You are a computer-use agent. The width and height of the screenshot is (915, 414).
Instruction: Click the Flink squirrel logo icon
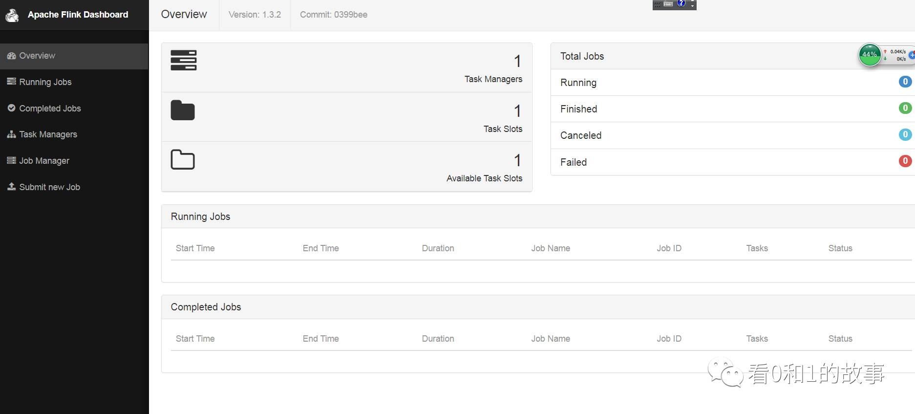(12, 15)
